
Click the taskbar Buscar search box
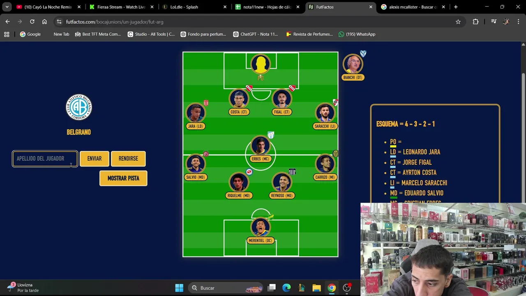pyautogui.click(x=225, y=288)
